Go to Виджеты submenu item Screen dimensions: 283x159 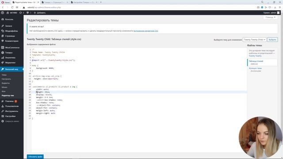coord(6,83)
